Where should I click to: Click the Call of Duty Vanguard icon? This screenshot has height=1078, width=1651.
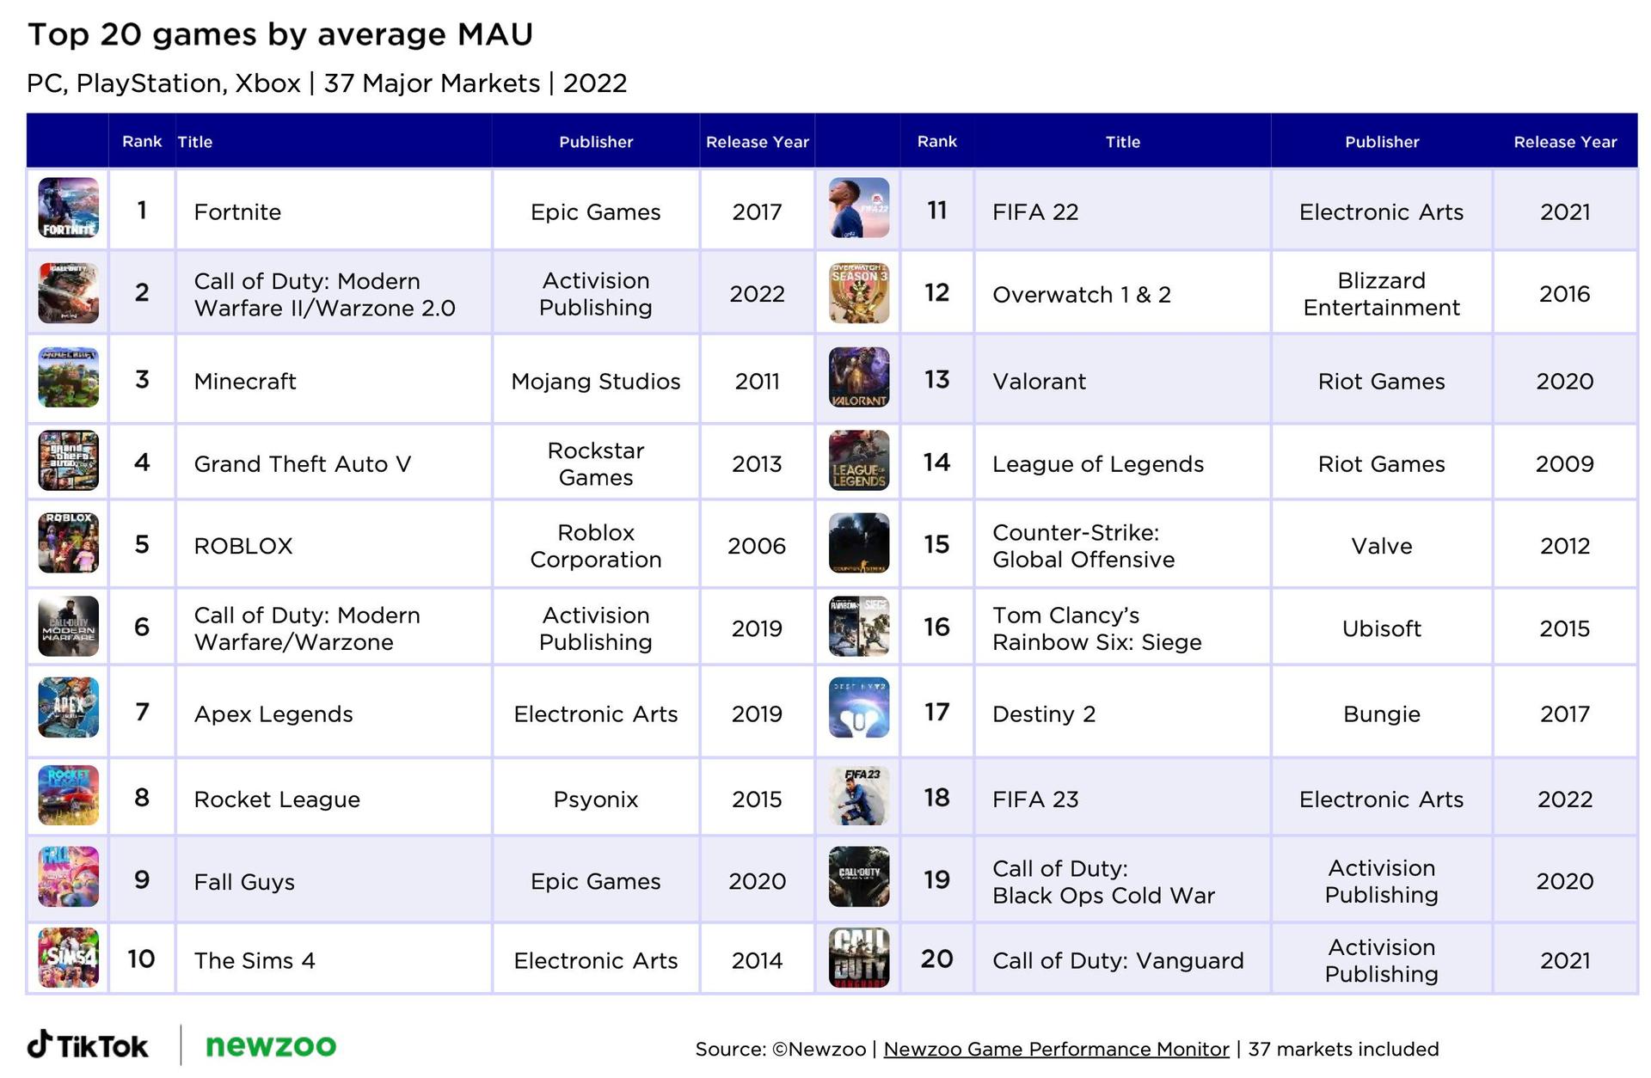pos(858,958)
